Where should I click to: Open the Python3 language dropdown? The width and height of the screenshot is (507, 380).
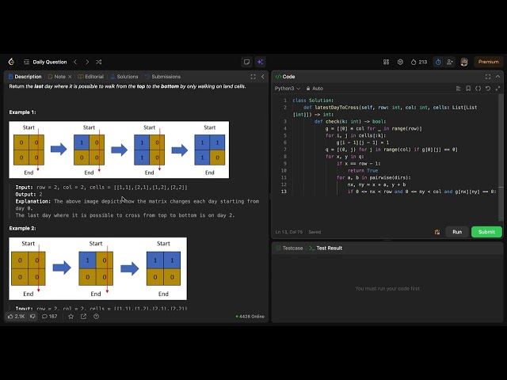pos(286,89)
